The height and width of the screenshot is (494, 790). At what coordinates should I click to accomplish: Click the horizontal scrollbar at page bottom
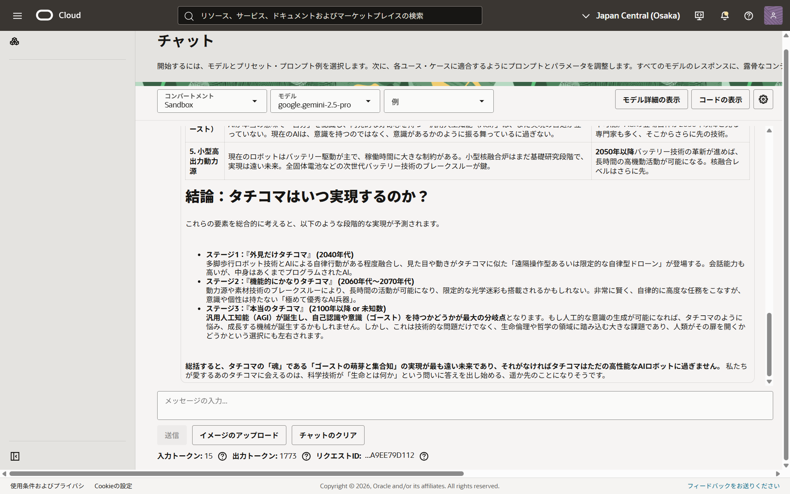(x=237, y=473)
